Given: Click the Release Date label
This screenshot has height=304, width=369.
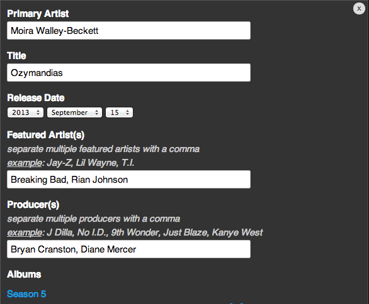Looking at the screenshot, I should tap(36, 97).
